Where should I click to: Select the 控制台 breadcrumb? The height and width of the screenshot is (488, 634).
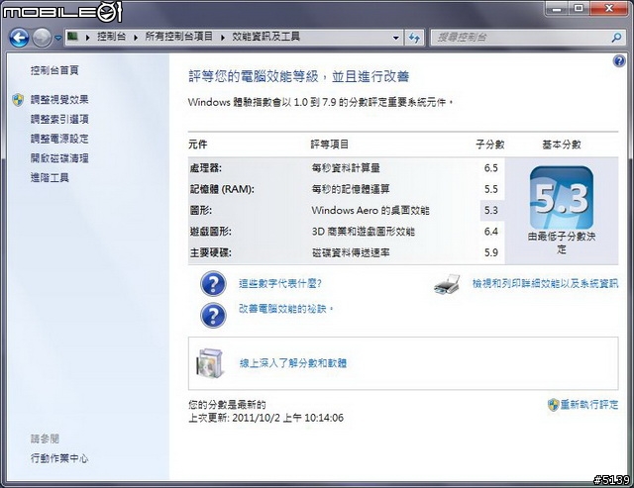111,37
